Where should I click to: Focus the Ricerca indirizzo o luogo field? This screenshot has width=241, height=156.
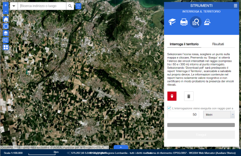click(x=42, y=6)
